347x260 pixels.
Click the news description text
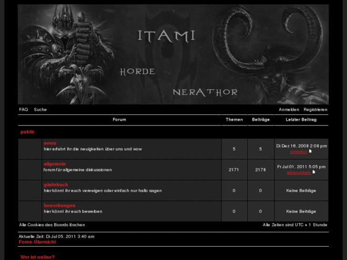[x=93, y=149]
